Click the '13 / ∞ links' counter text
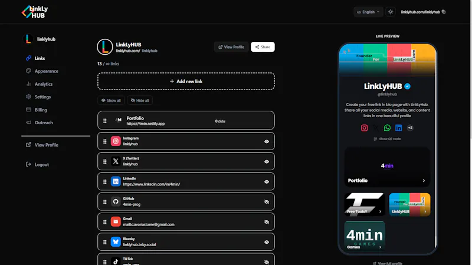 point(108,64)
